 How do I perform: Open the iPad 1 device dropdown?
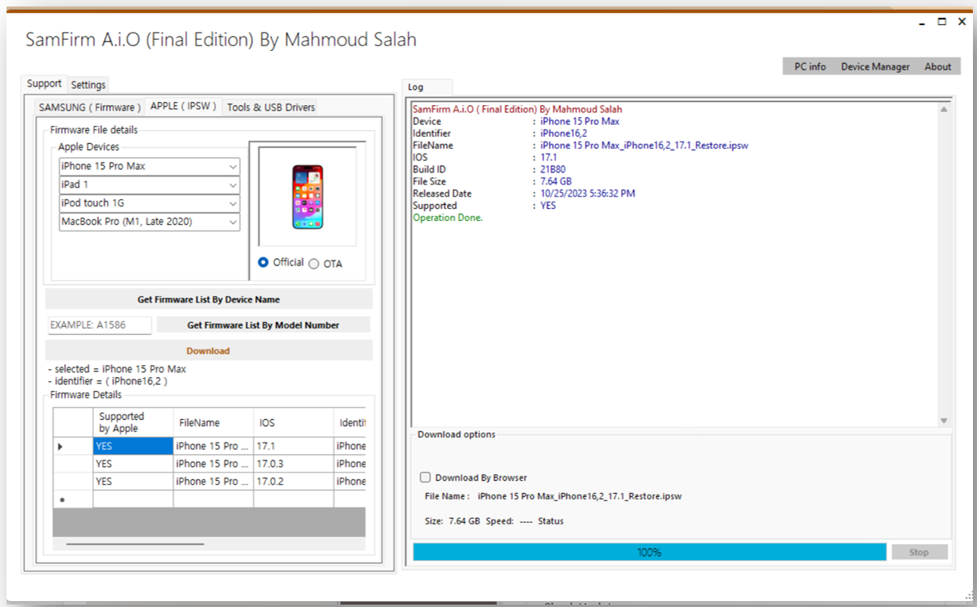(150, 185)
